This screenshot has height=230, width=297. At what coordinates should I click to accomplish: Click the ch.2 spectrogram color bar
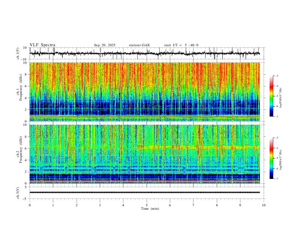point(271,158)
